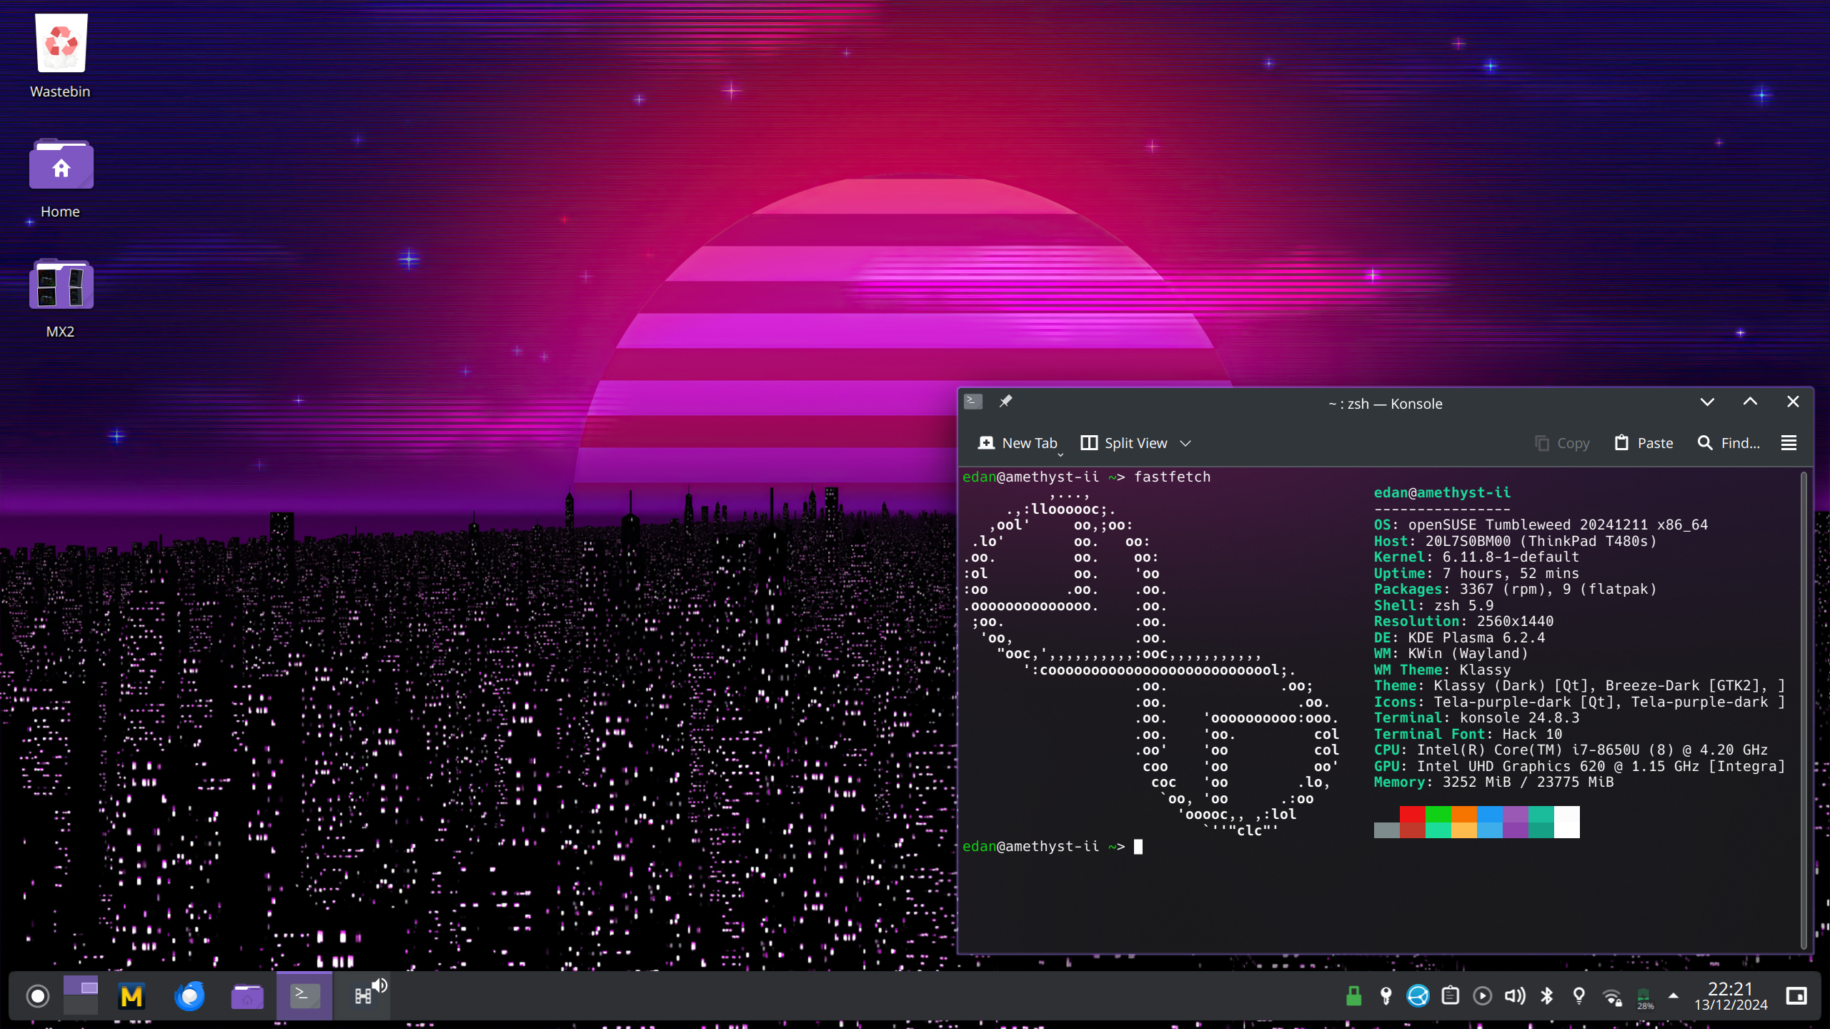Open the green lock tray icon

point(1353,995)
